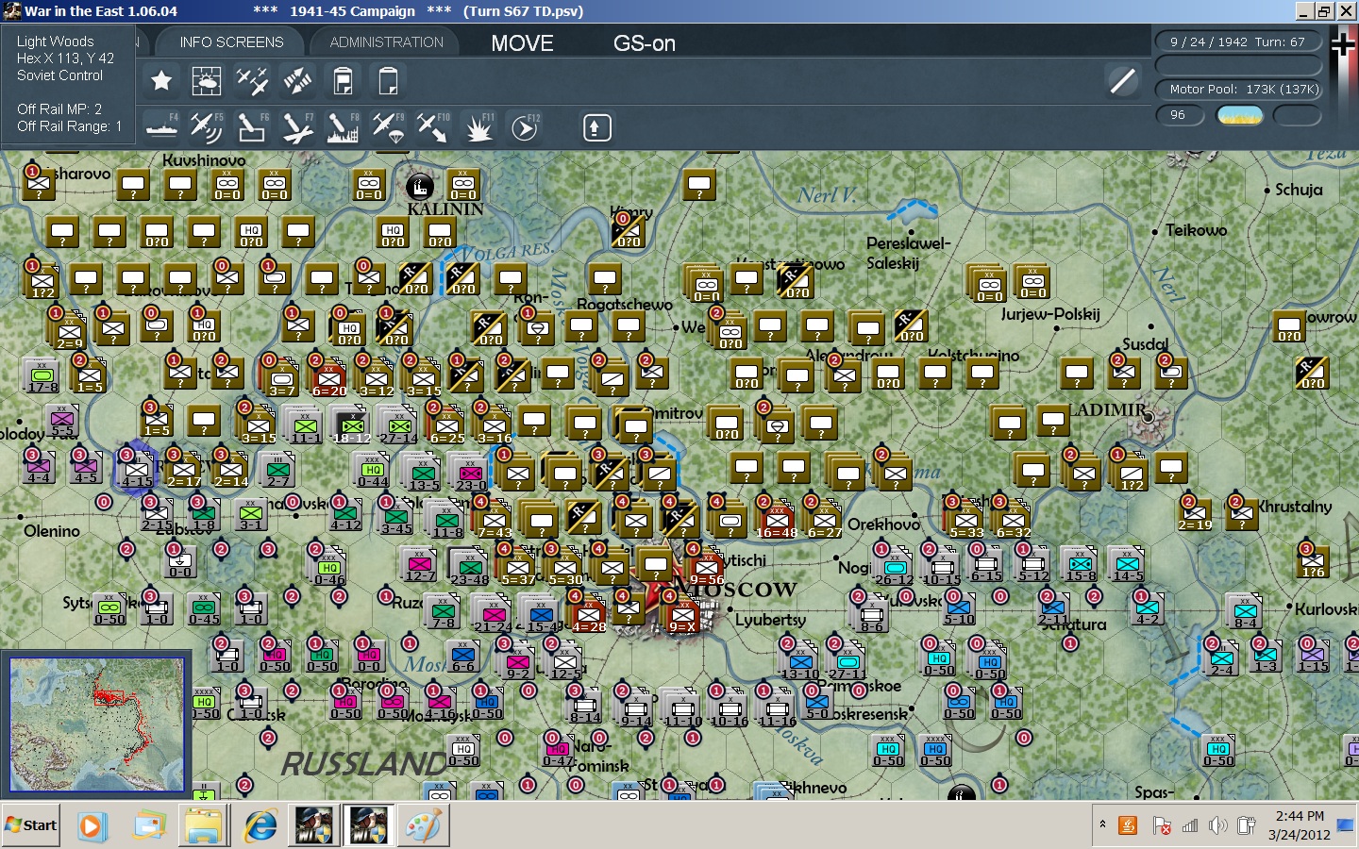Click the striped crossing arrows icon
This screenshot has height=849, width=1359.
point(297,81)
